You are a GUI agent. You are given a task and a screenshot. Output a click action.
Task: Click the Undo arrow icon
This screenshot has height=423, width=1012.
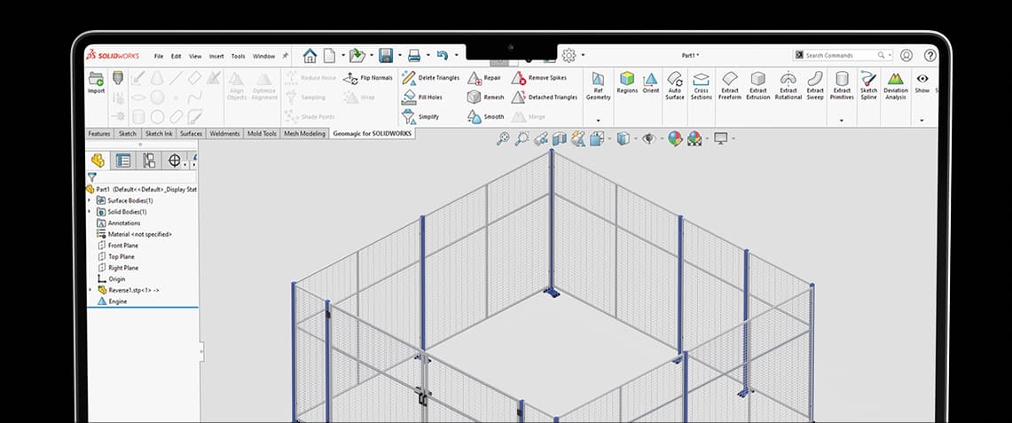tap(442, 56)
